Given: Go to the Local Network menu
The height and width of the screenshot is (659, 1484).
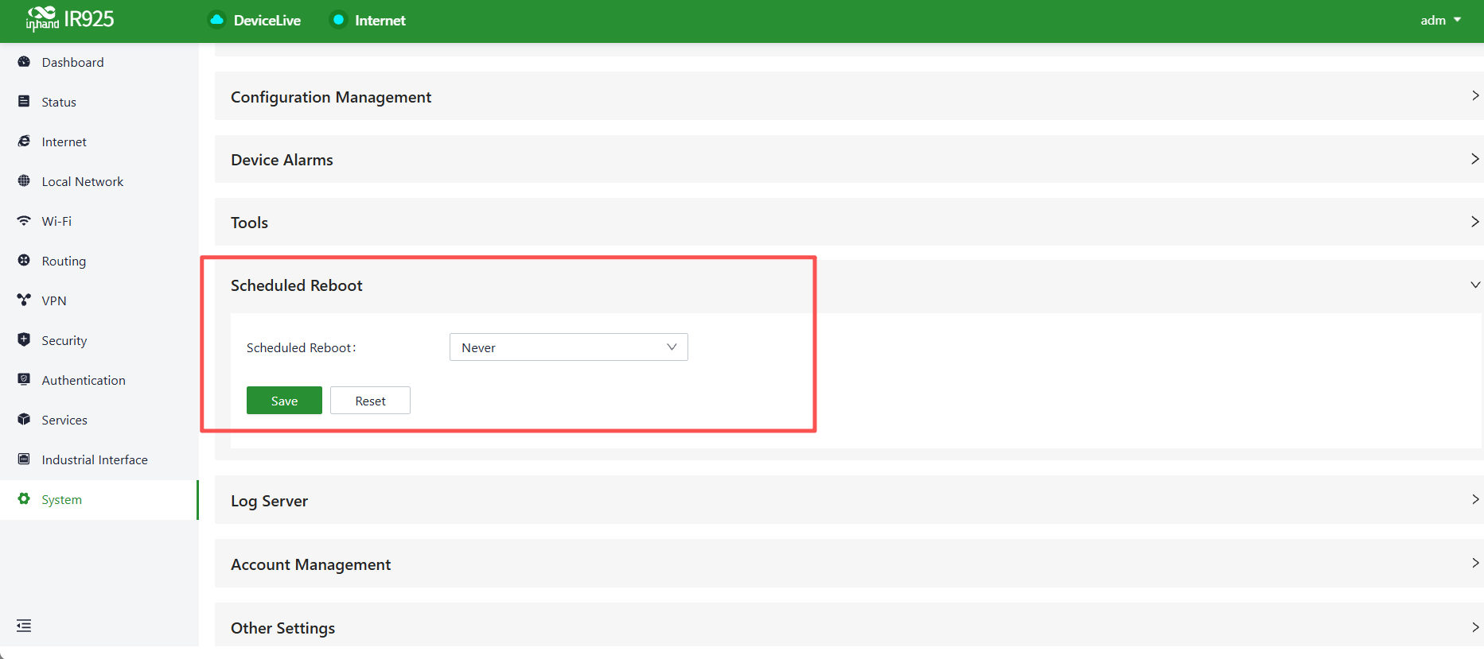Looking at the screenshot, I should (x=99, y=181).
